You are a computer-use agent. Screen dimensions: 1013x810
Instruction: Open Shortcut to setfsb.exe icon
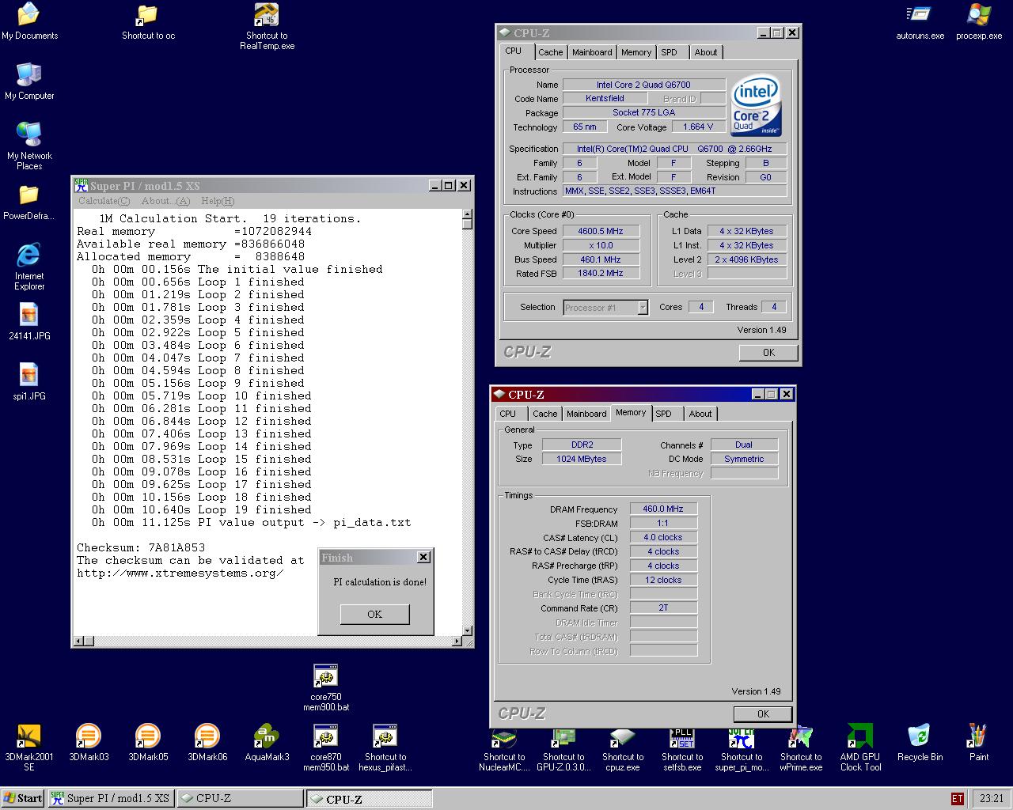click(x=682, y=749)
